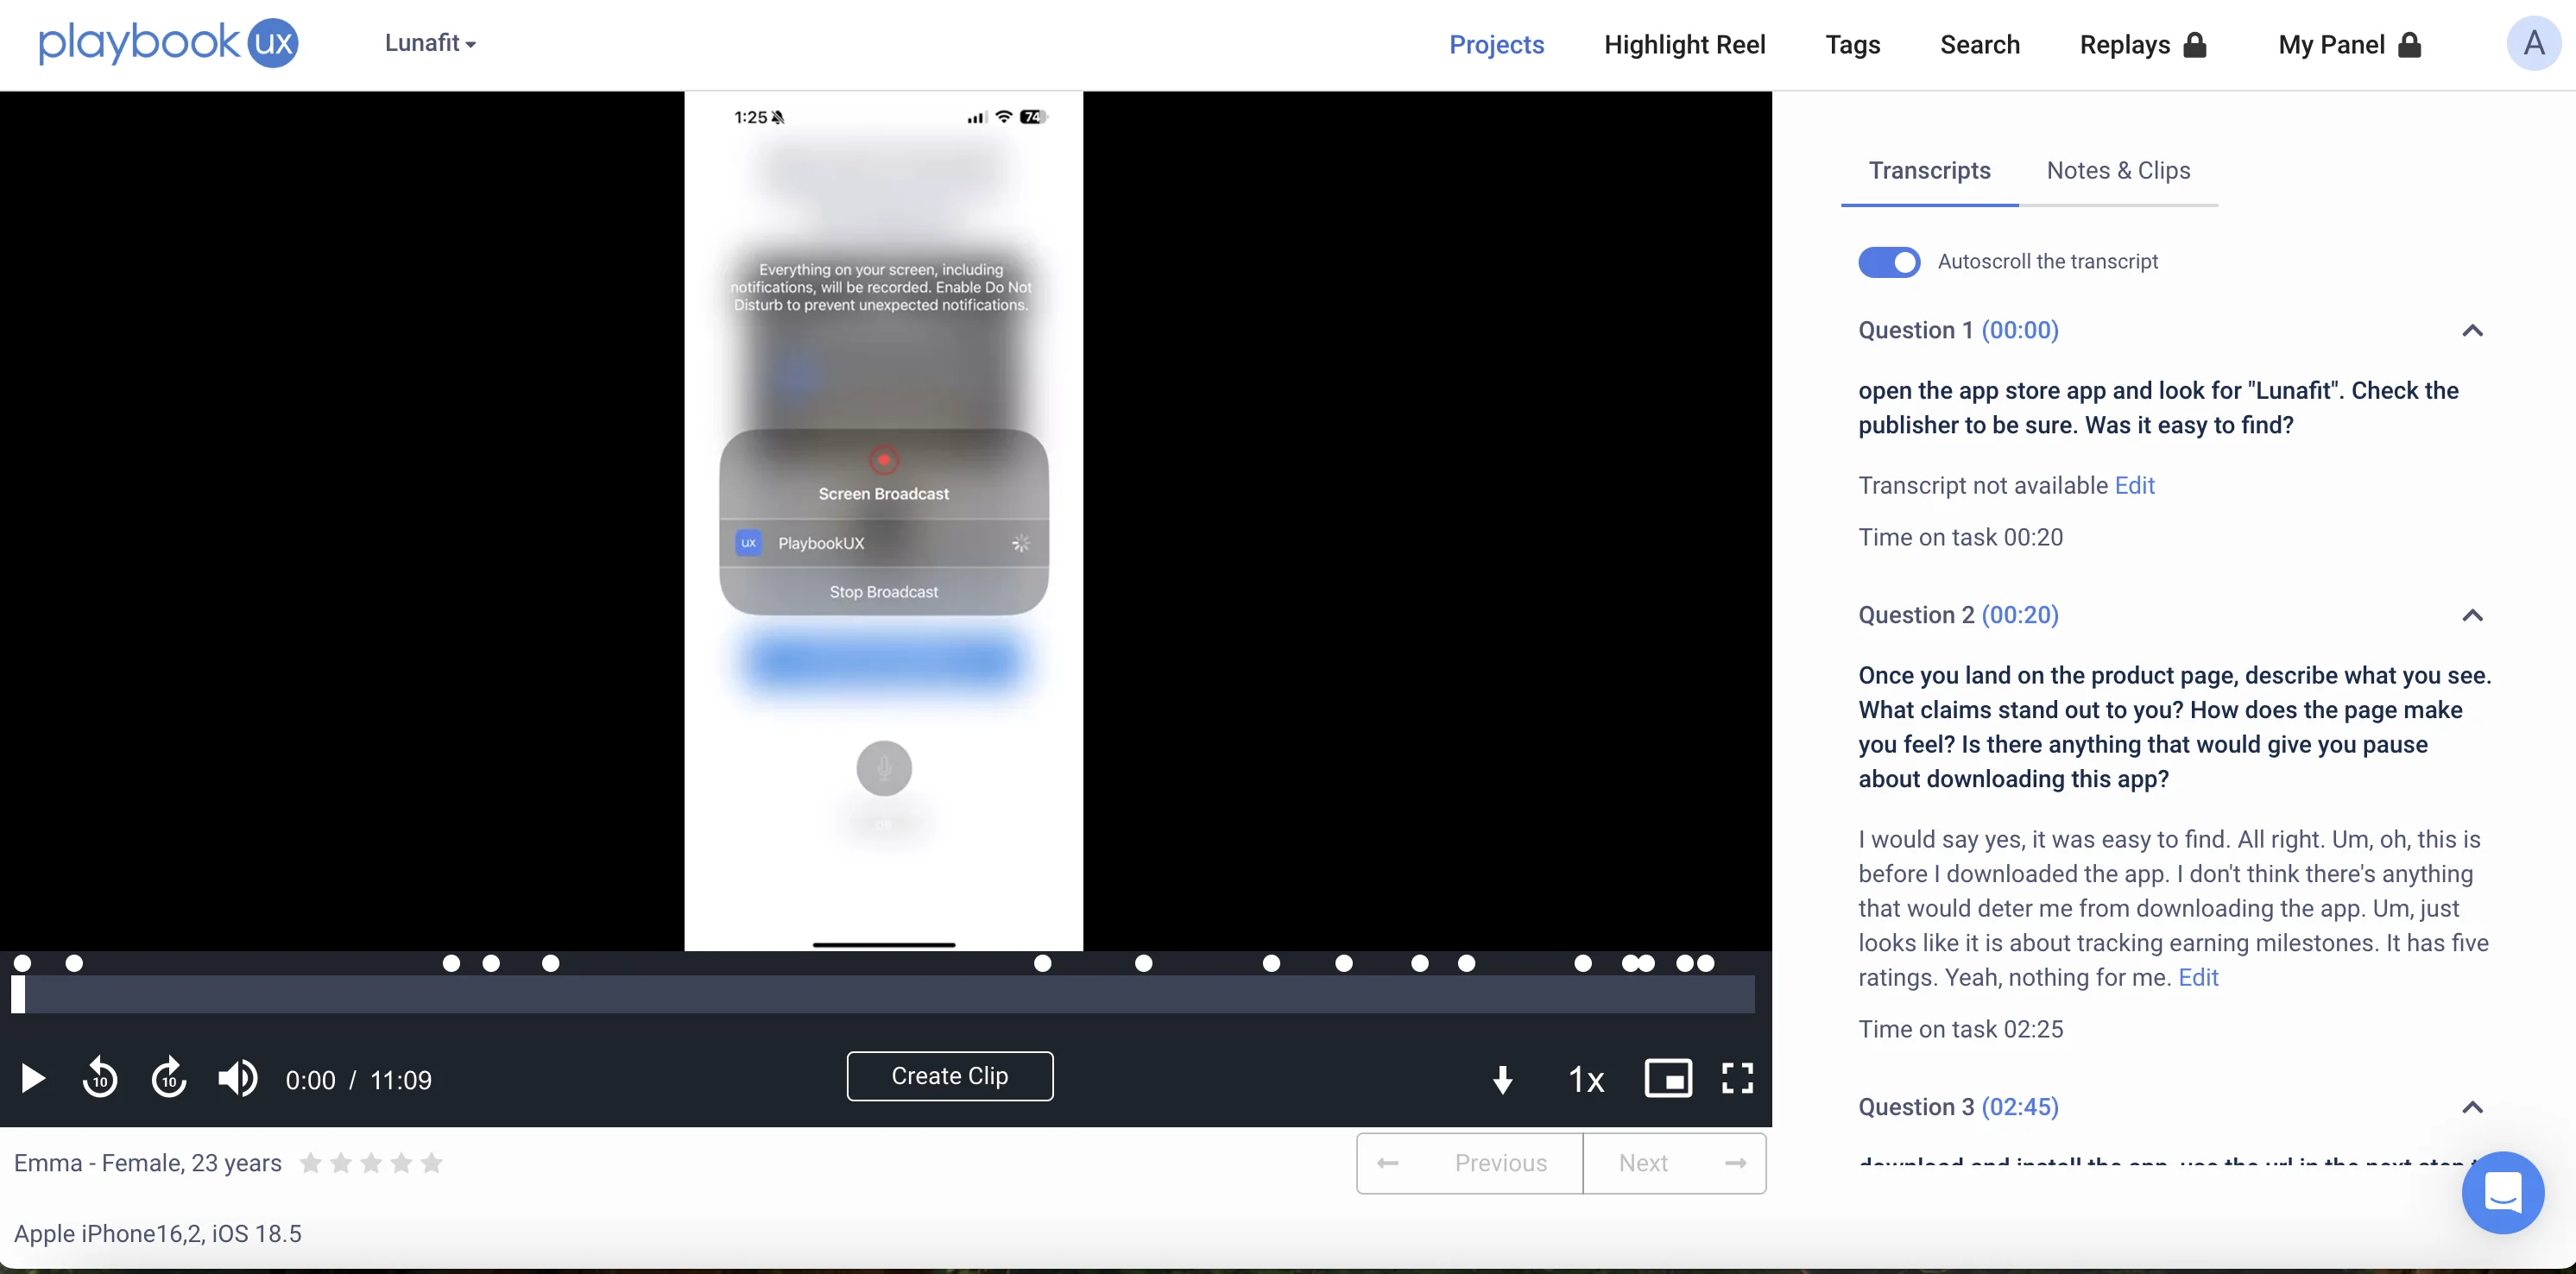Screen dimensions: 2576x1274
Task: Click the Create Clip button
Action: [949, 1076]
